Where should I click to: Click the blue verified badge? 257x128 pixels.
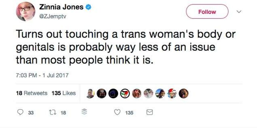[x=88, y=8]
